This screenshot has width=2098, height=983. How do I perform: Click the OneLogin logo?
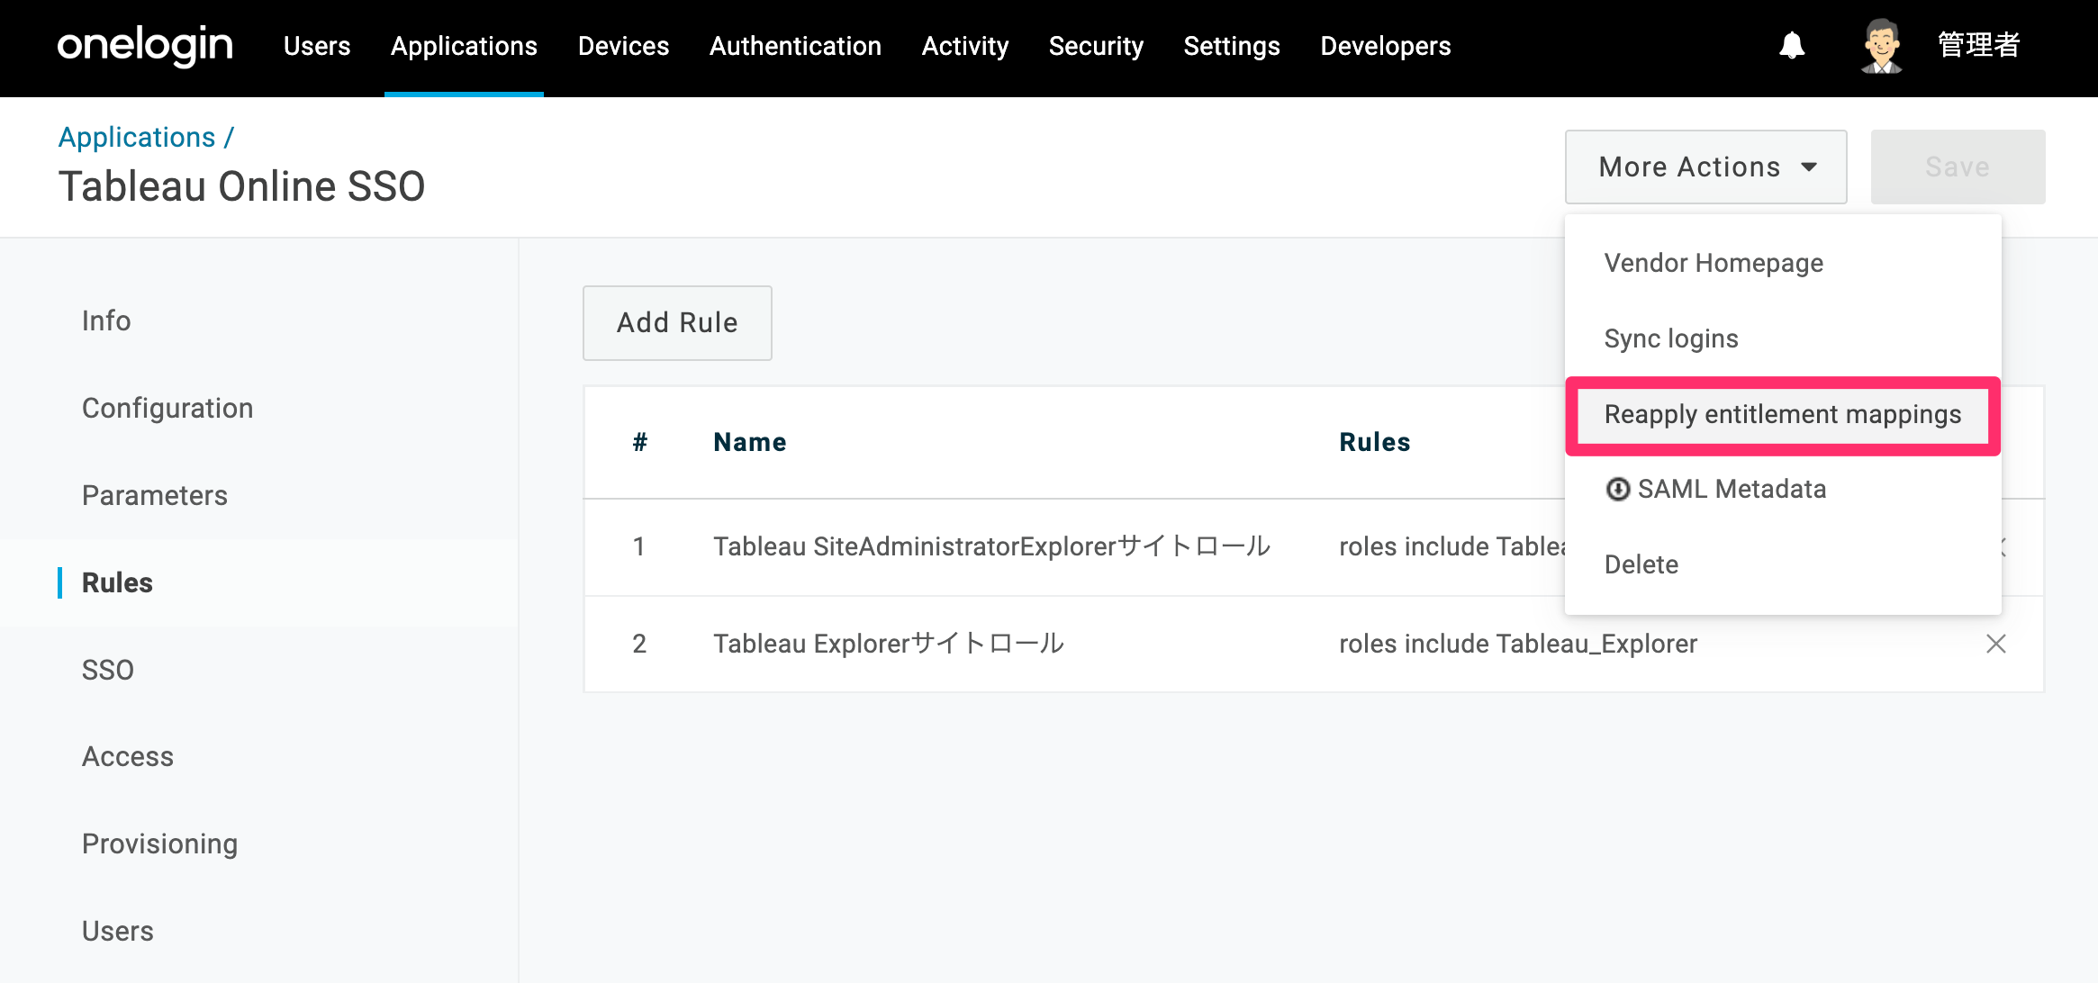[145, 45]
